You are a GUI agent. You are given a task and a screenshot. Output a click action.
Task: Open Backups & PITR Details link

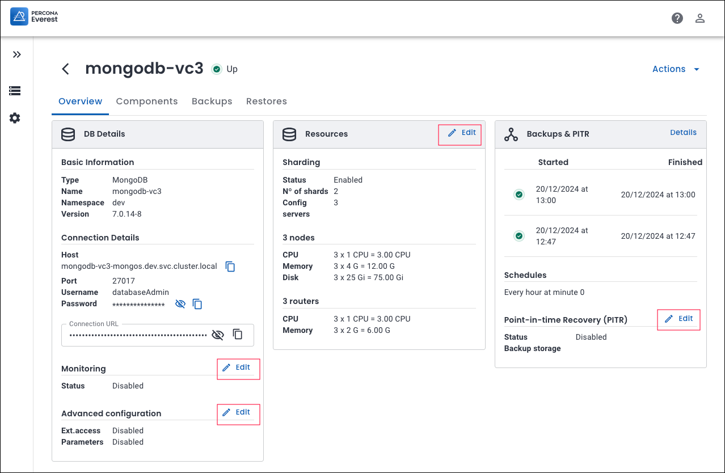pyautogui.click(x=683, y=133)
